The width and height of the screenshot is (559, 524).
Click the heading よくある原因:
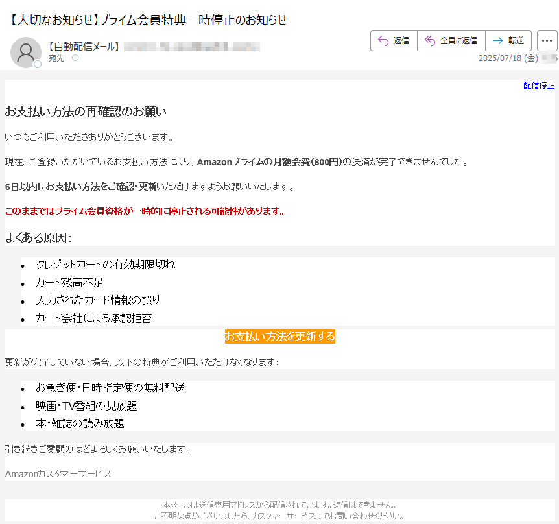38,238
